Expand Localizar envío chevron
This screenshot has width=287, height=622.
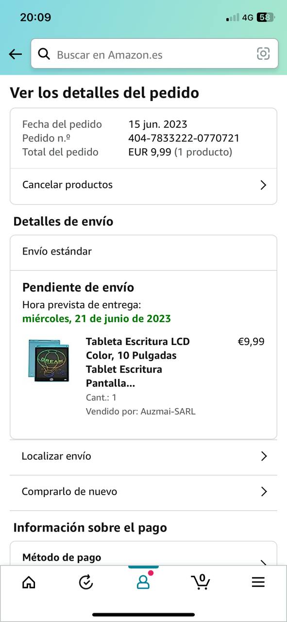coord(264,456)
